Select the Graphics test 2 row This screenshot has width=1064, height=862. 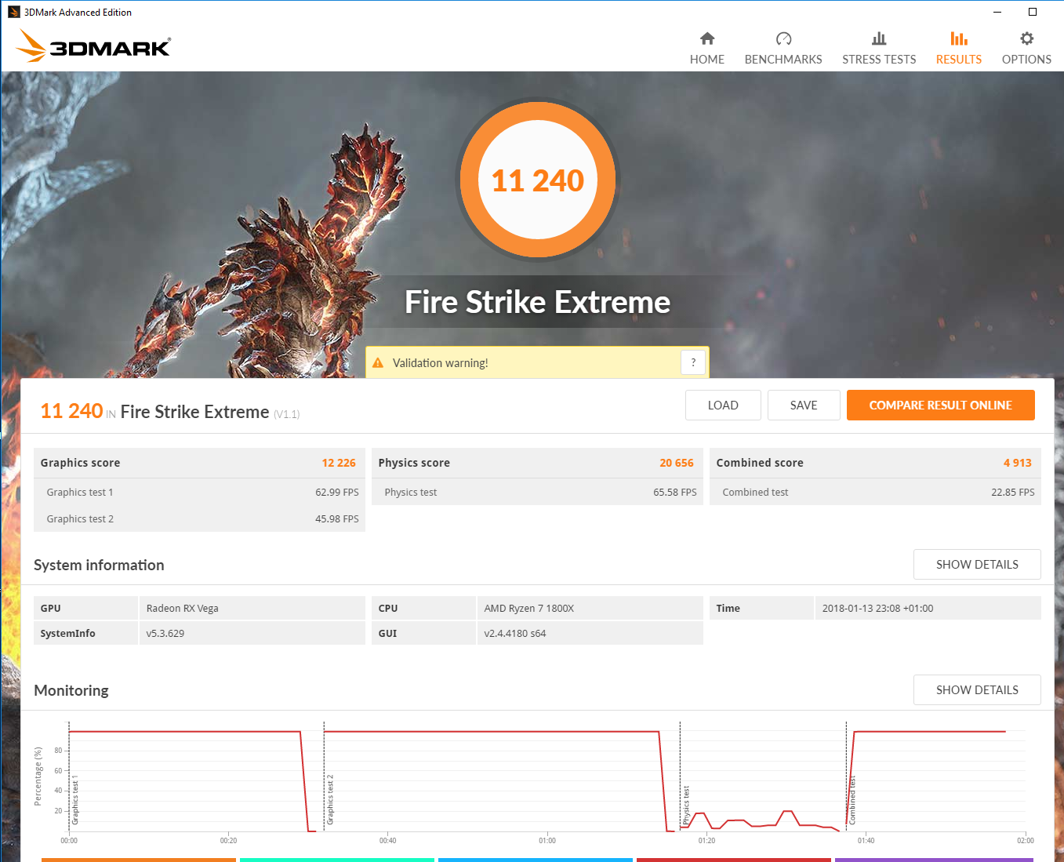click(199, 519)
